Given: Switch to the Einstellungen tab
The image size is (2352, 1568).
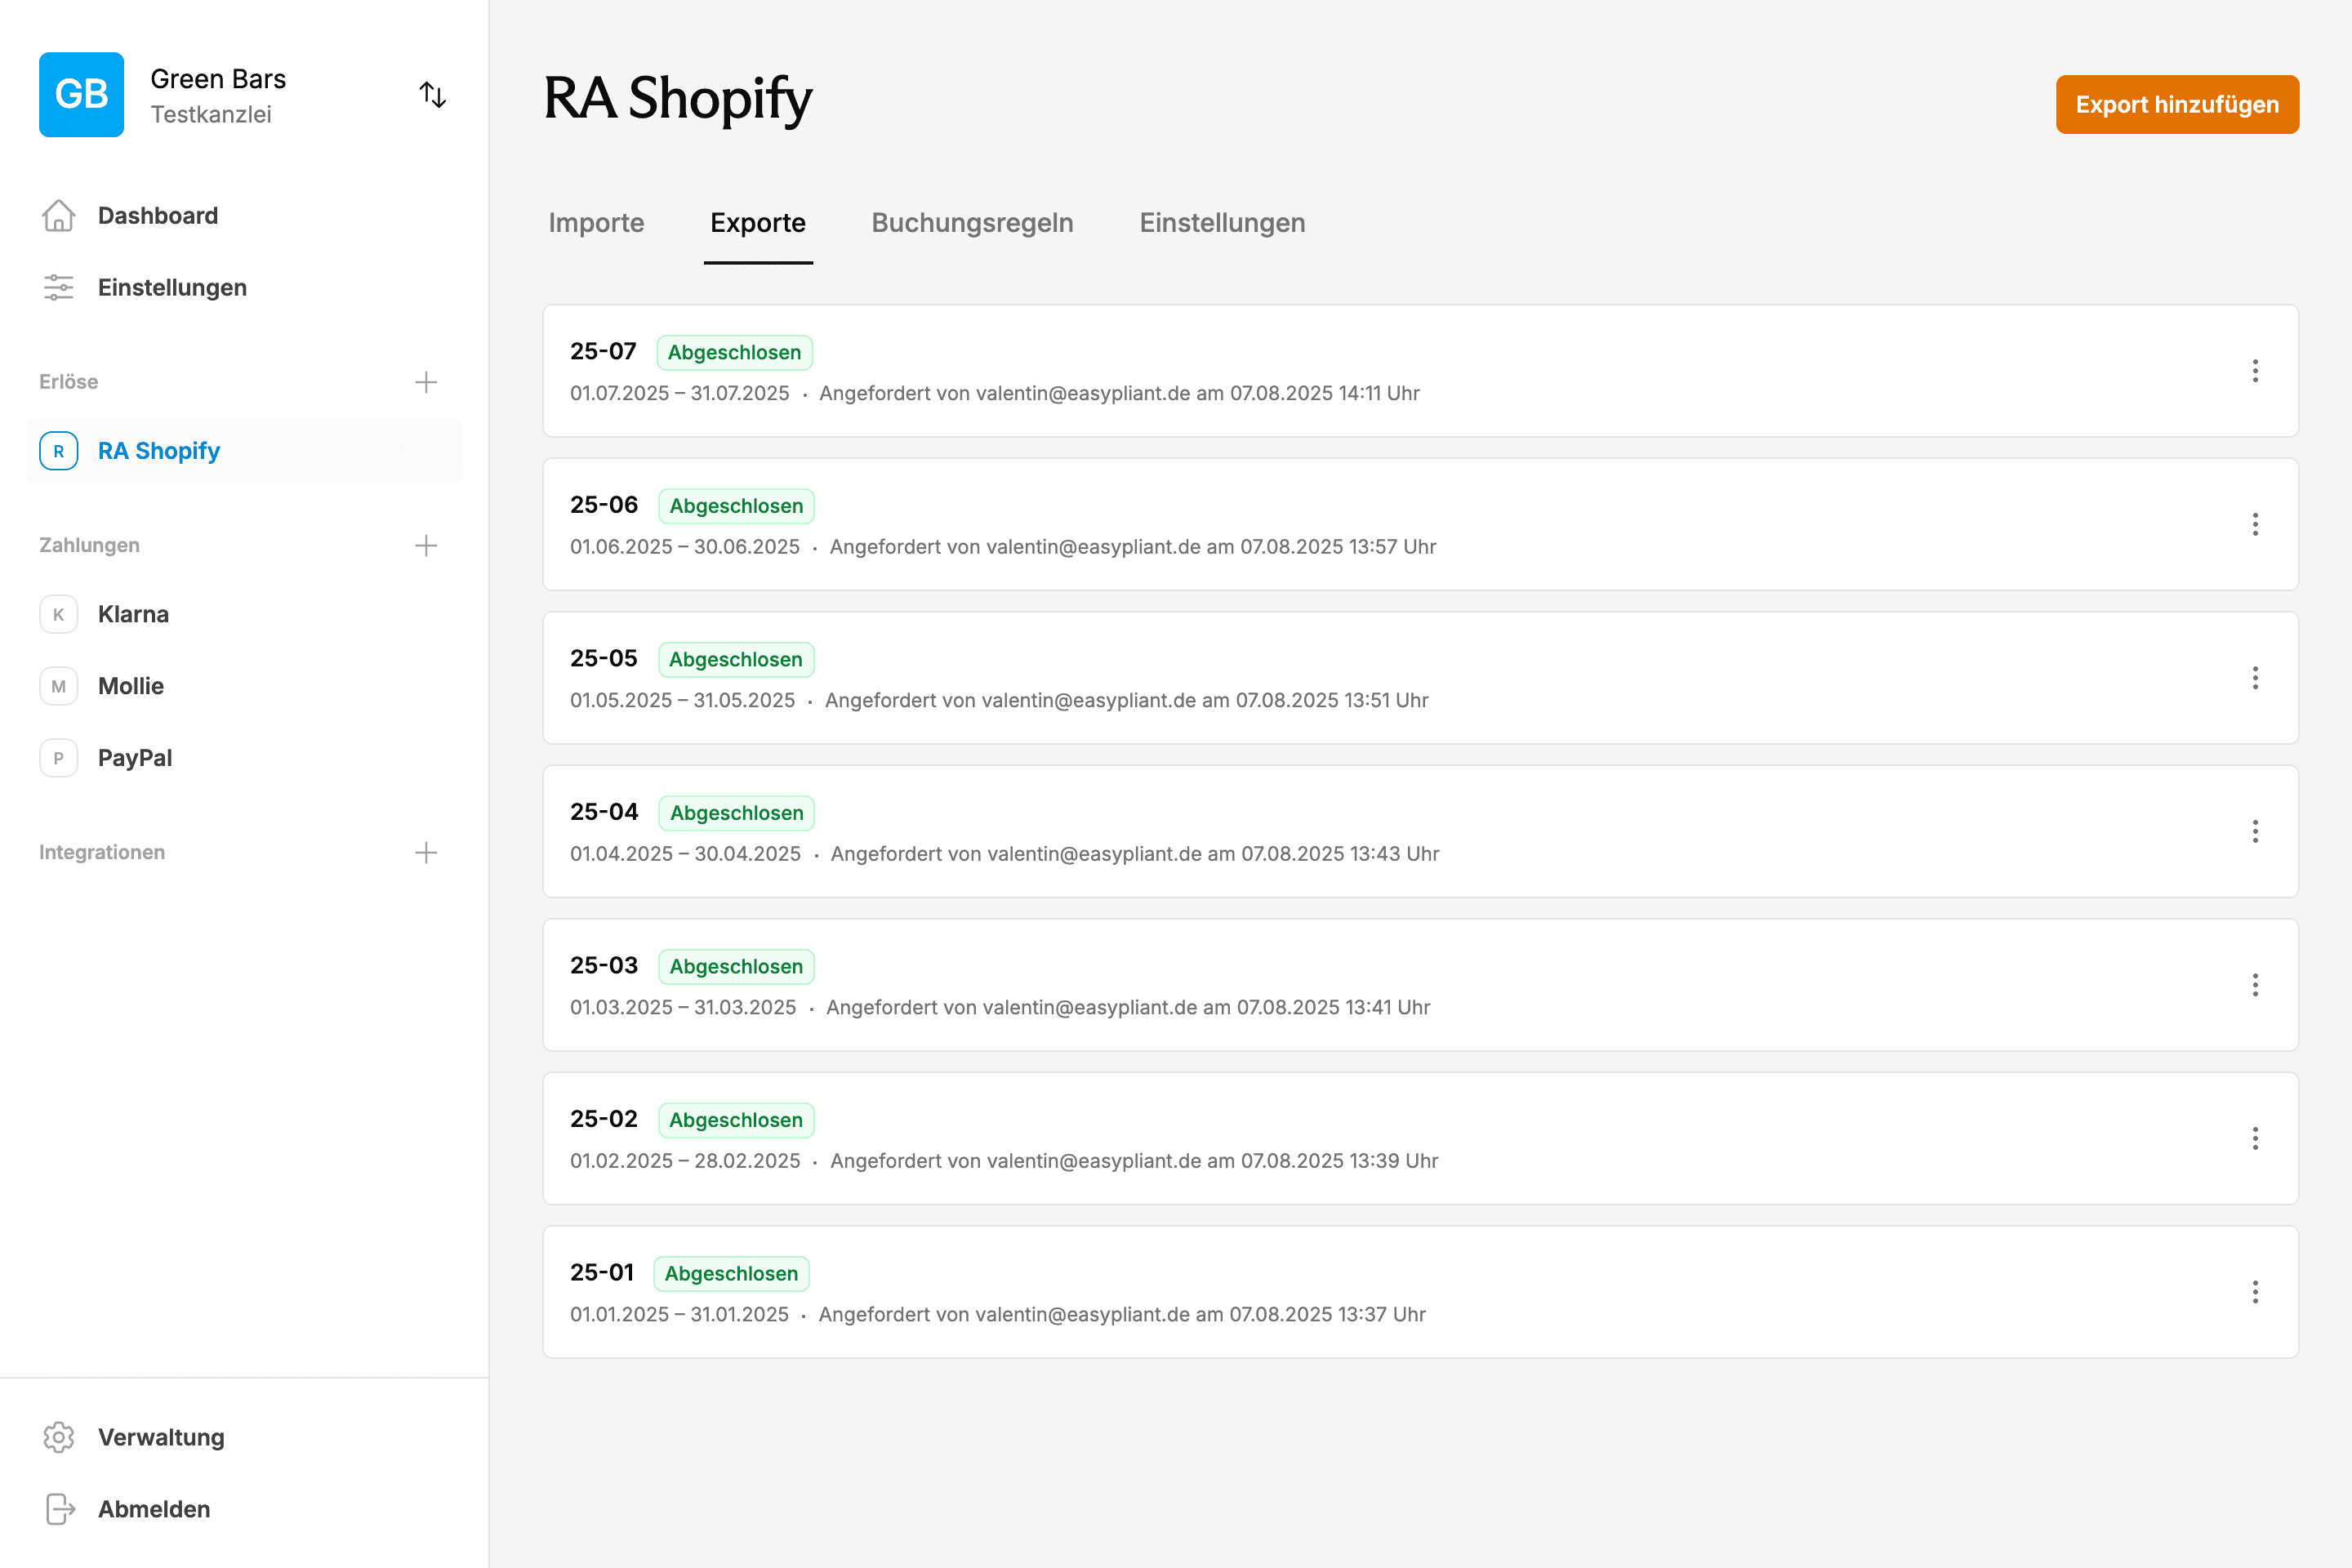Looking at the screenshot, I should (1222, 223).
